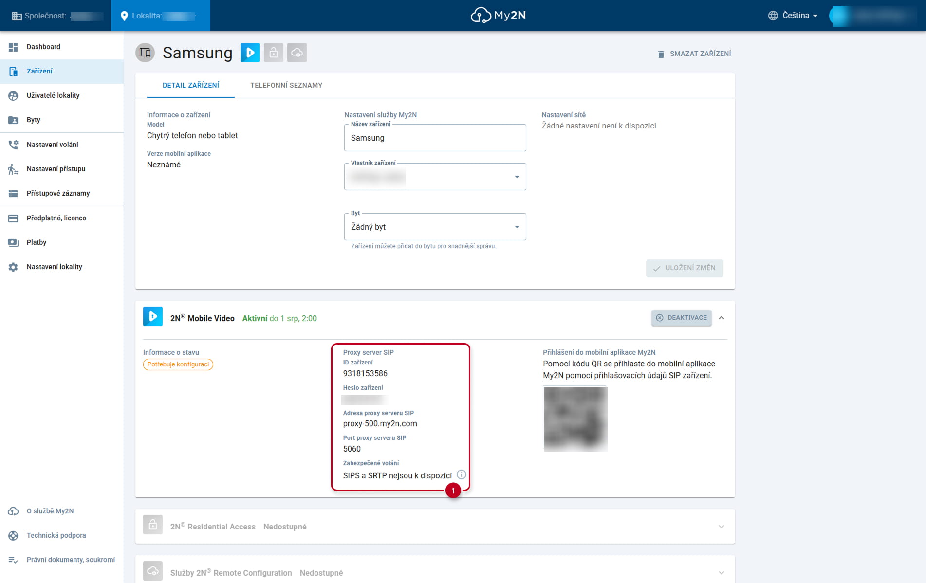Click the Právní dokumenty list-check icon
The image size is (926, 583).
tap(13, 560)
